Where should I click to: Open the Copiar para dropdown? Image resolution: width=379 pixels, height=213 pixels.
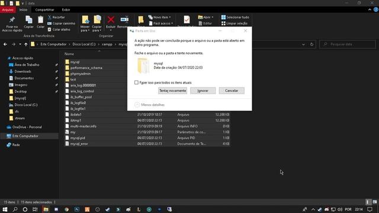click(97, 24)
